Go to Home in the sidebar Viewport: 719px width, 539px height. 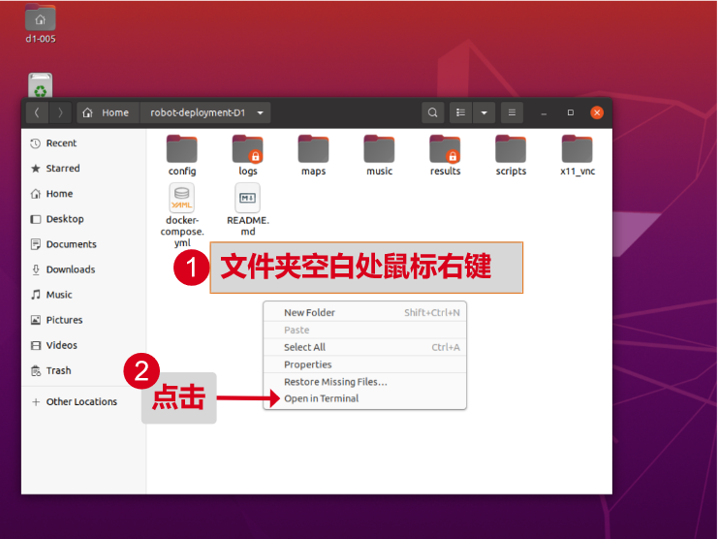[x=84, y=194]
